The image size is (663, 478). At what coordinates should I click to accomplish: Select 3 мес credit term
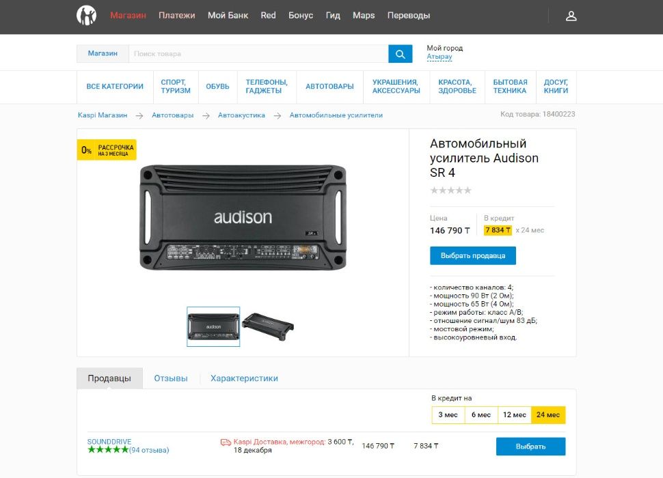(x=448, y=415)
